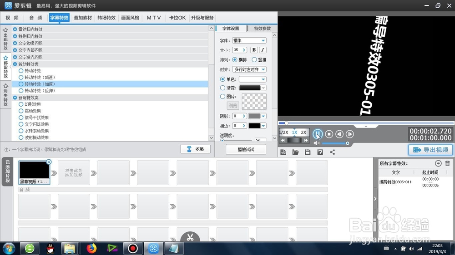The height and width of the screenshot is (255, 455).
Task: Open the 消失特效 side tab
Action: click(x=5, y=95)
